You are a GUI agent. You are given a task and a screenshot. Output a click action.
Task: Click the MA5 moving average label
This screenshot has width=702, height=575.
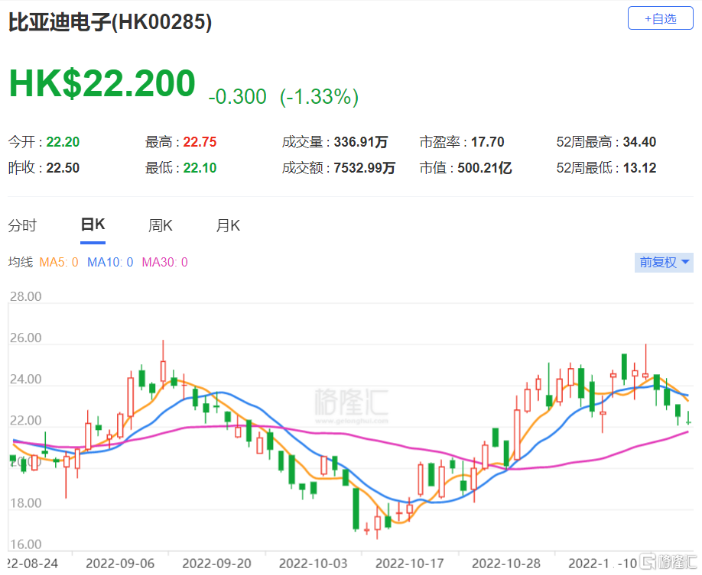[59, 262]
